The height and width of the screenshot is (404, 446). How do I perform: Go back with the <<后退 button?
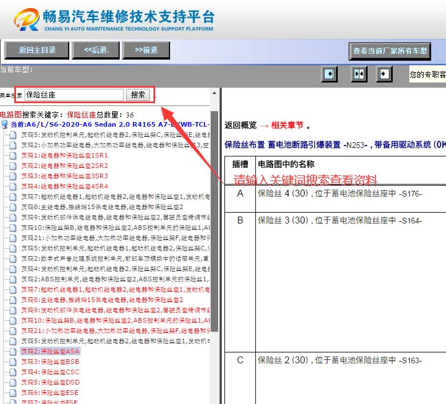point(96,50)
